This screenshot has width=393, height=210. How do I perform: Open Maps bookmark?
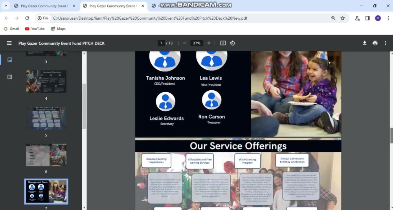(58, 29)
